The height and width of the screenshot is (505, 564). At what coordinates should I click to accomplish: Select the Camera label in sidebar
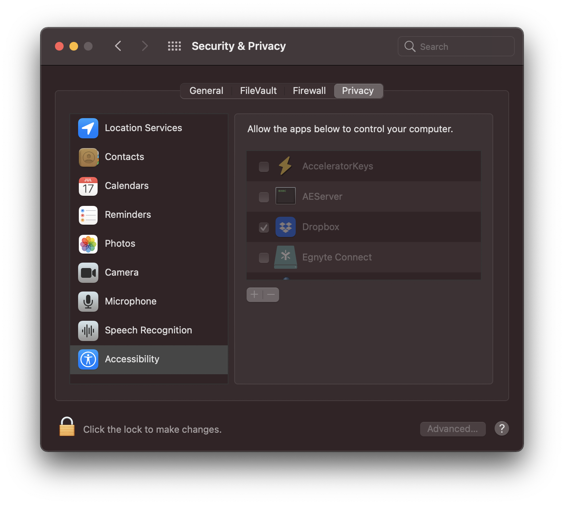click(x=121, y=272)
